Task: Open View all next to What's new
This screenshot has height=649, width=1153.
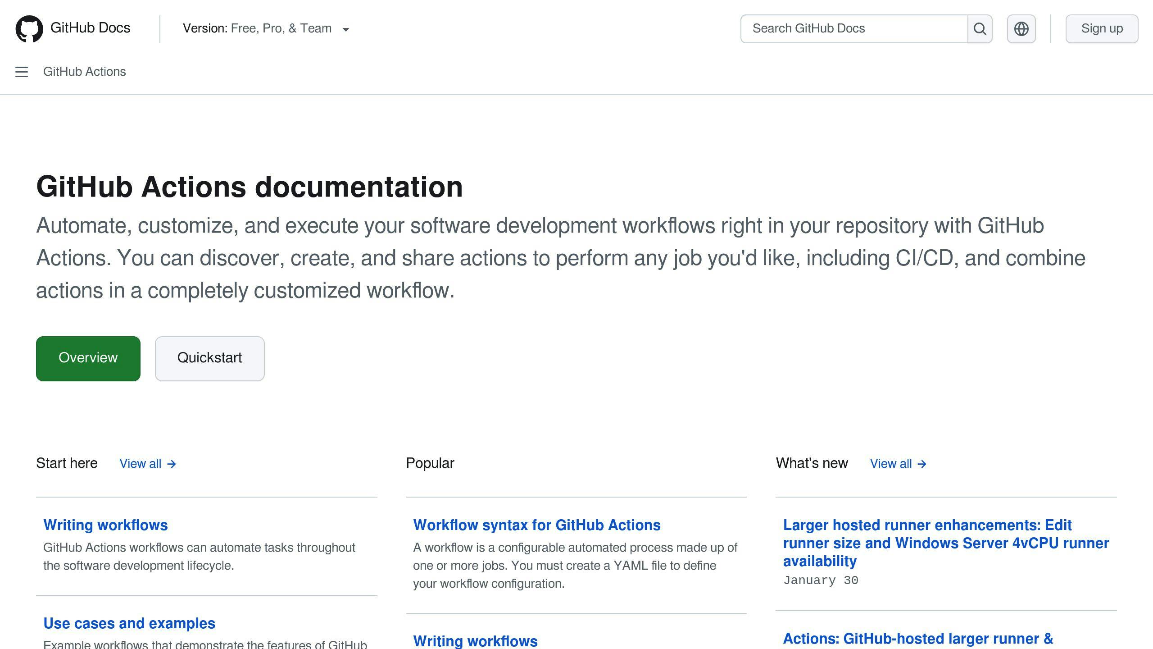Action: coord(898,463)
